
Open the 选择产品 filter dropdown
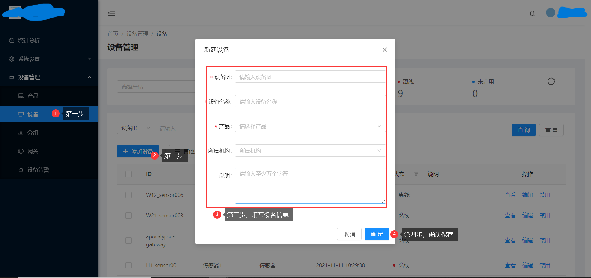tap(156, 87)
